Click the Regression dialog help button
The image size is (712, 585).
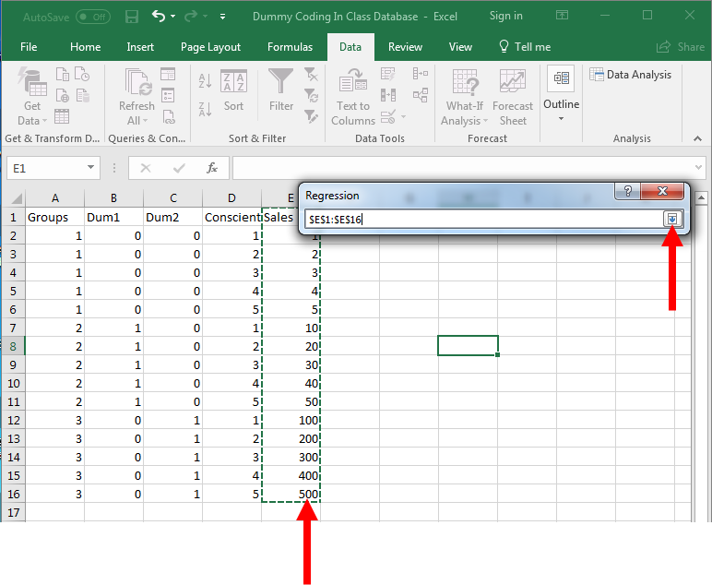tap(627, 191)
